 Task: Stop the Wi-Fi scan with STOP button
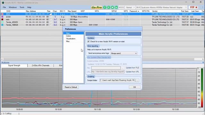point(193,7)
